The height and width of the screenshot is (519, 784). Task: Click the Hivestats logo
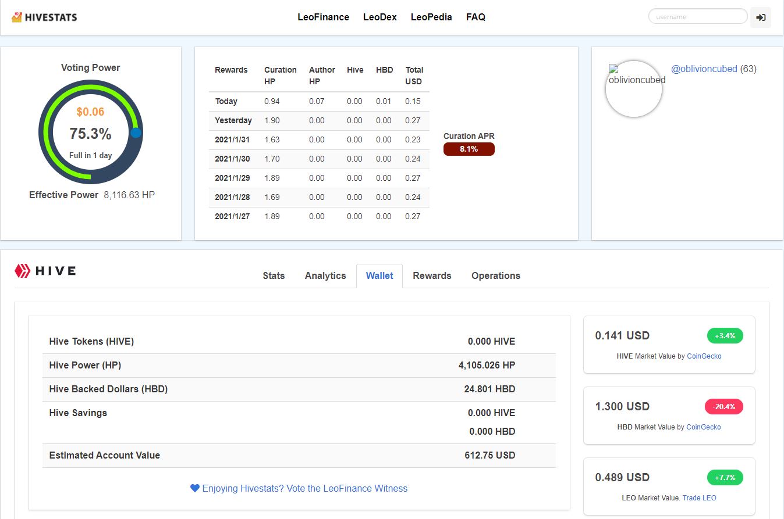point(44,17)
